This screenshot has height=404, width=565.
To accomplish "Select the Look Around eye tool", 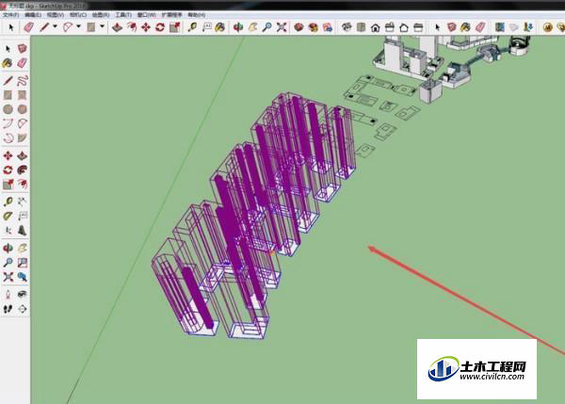I will 23,295.
